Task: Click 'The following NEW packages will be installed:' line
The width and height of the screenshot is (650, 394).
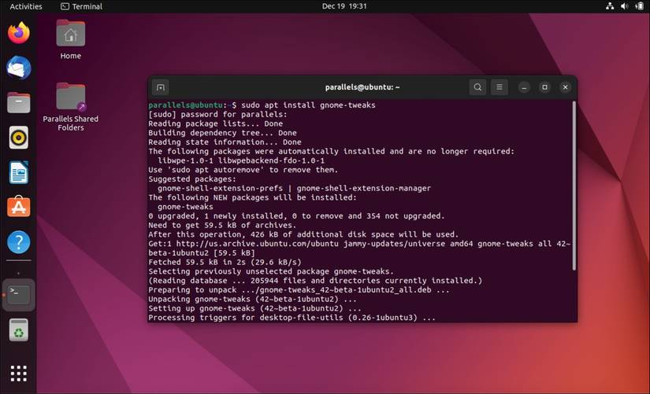Action: pos(252,197)
